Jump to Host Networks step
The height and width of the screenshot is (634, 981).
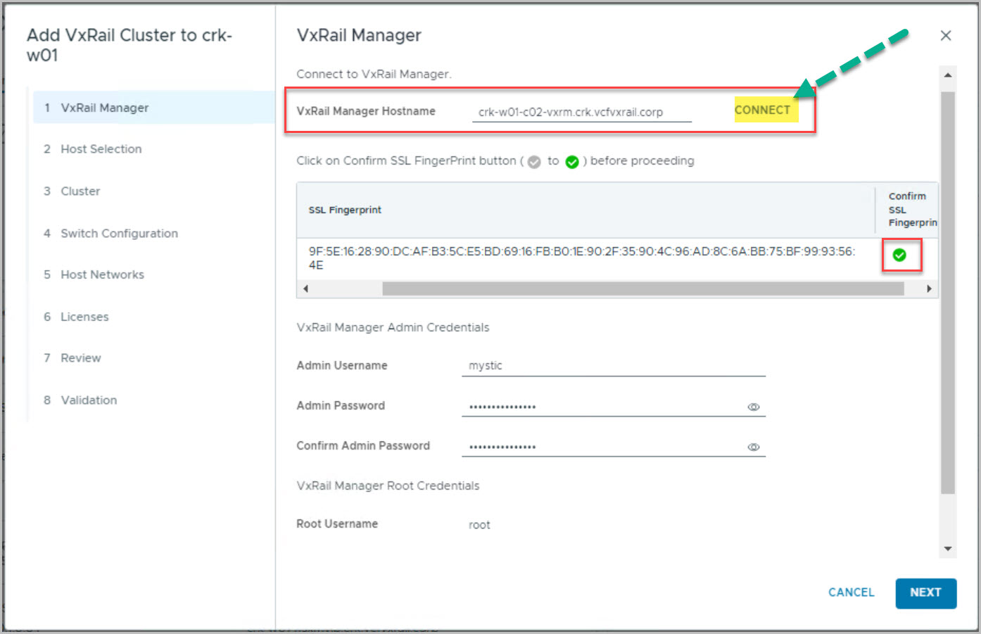coord(102,275)
